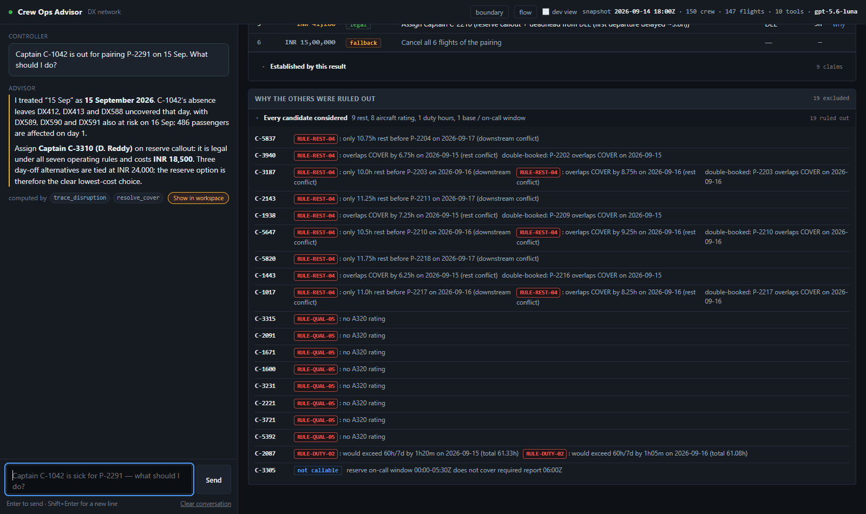The width and height of the screenshot is (866, 514).
Task: Click 'Clear conversation' link
Action: pos(206,504)
